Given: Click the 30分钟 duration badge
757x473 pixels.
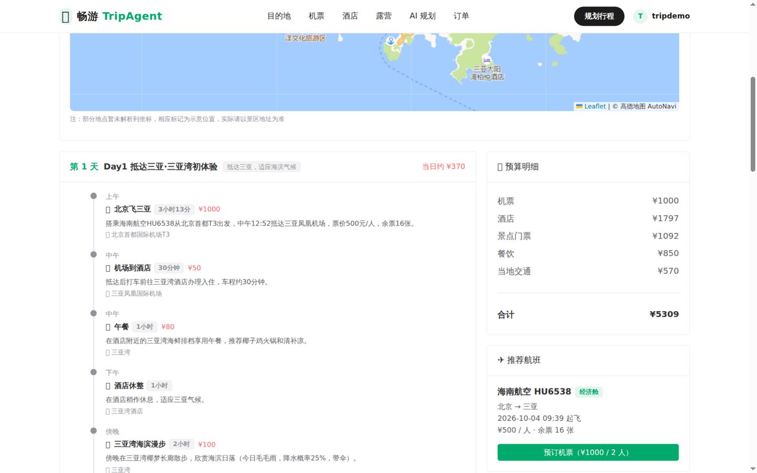Looking at the screenshot, I should tap(169, 268).
